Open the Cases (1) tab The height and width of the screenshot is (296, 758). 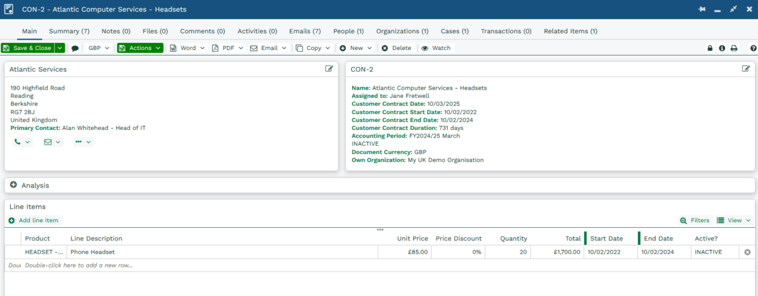tap(455, 31)
